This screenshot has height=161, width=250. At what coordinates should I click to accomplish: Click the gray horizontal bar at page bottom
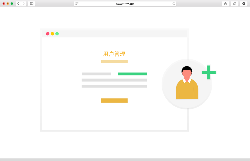[x=125, y=159]
